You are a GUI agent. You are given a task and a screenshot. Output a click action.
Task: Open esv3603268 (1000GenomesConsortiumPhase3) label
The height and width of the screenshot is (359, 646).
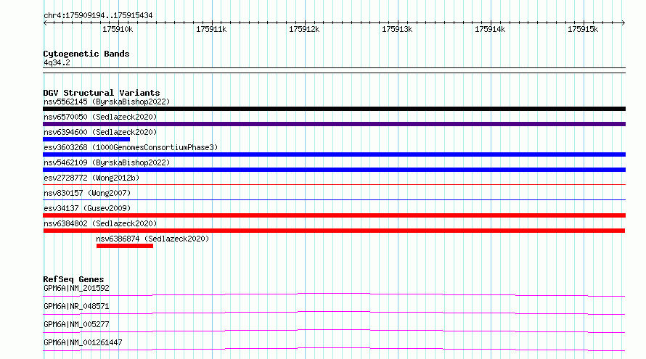pyautogui.click(x=131, y=147)
